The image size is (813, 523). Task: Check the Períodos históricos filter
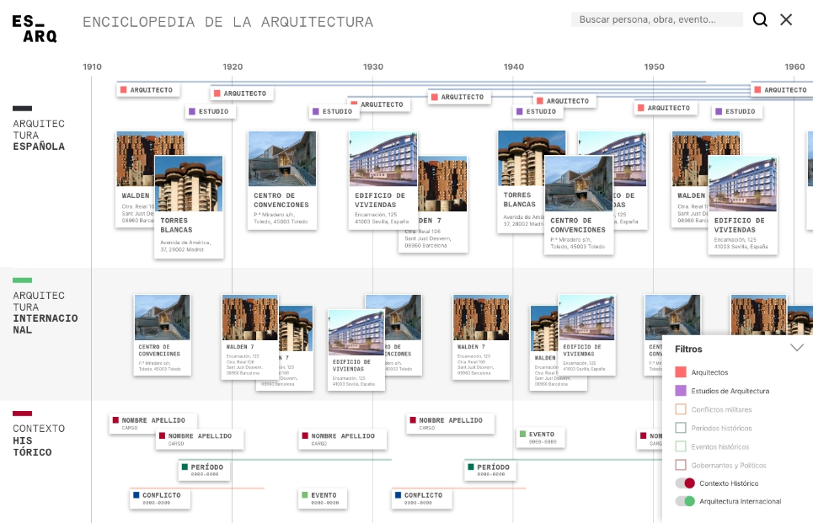[x=681, y=428]
